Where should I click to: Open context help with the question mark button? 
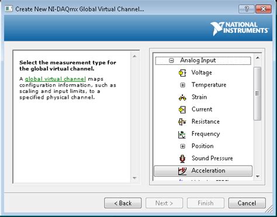pos(247,9)
